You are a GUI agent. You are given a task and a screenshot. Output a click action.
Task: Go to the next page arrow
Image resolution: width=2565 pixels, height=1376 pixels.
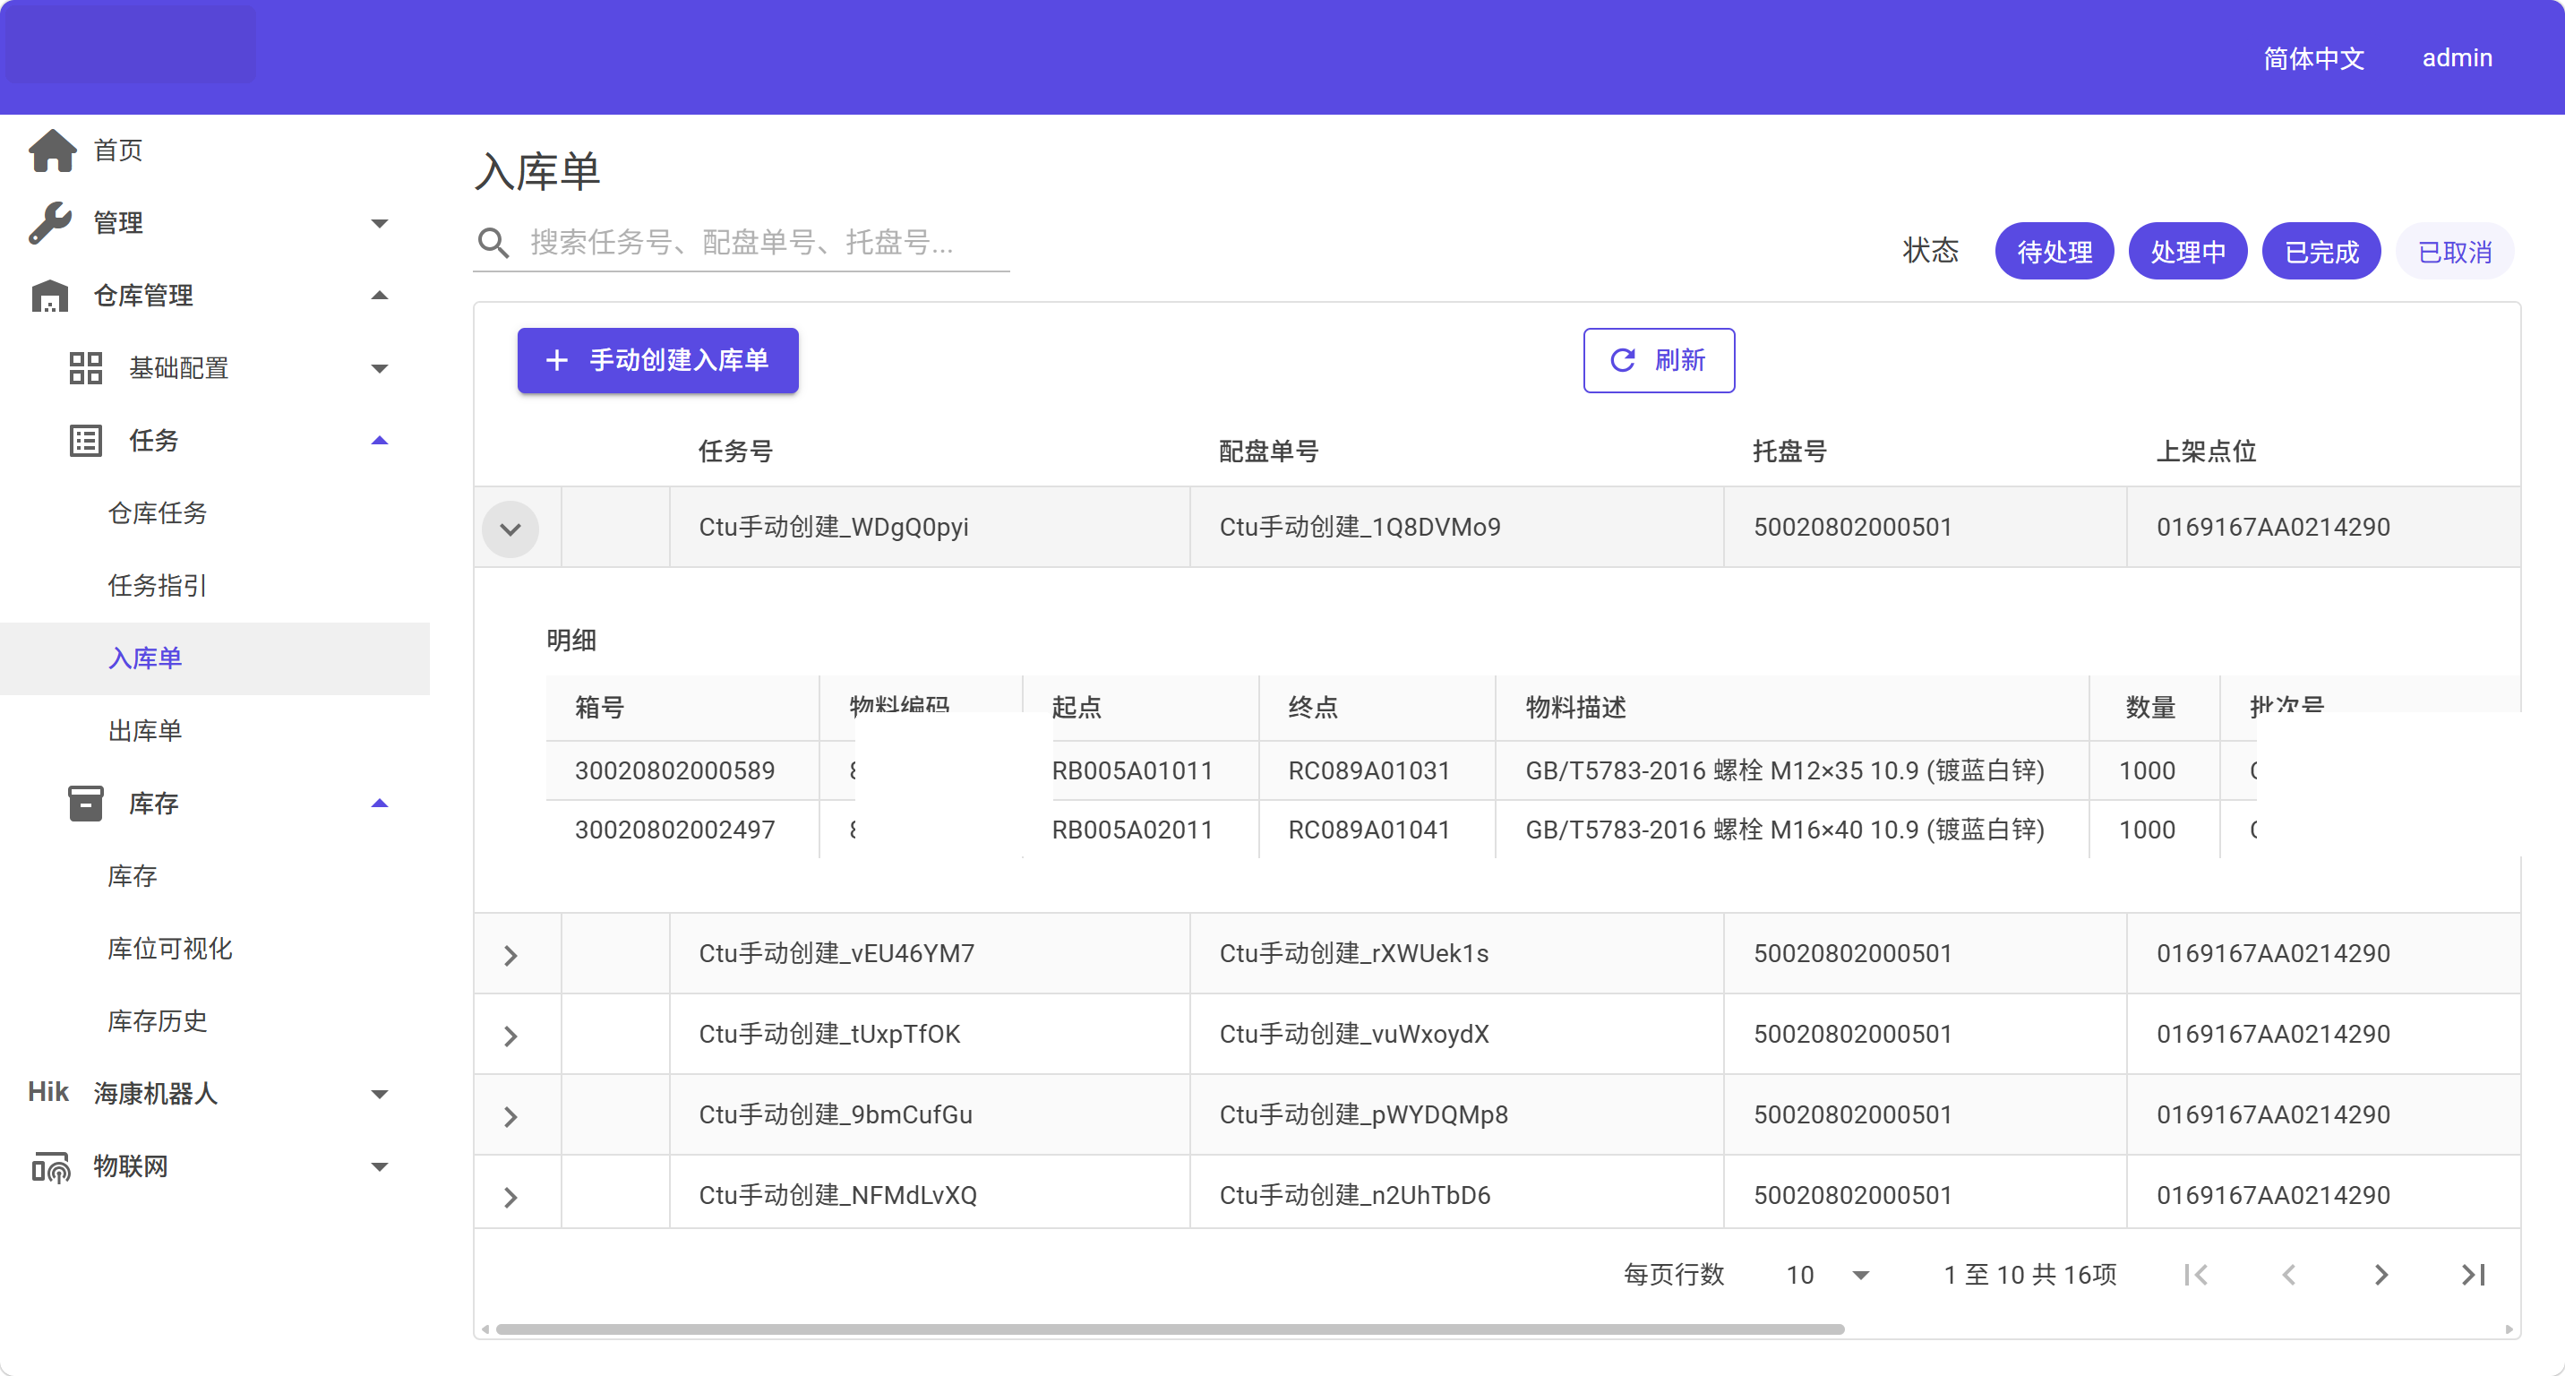point(2381,1275)
